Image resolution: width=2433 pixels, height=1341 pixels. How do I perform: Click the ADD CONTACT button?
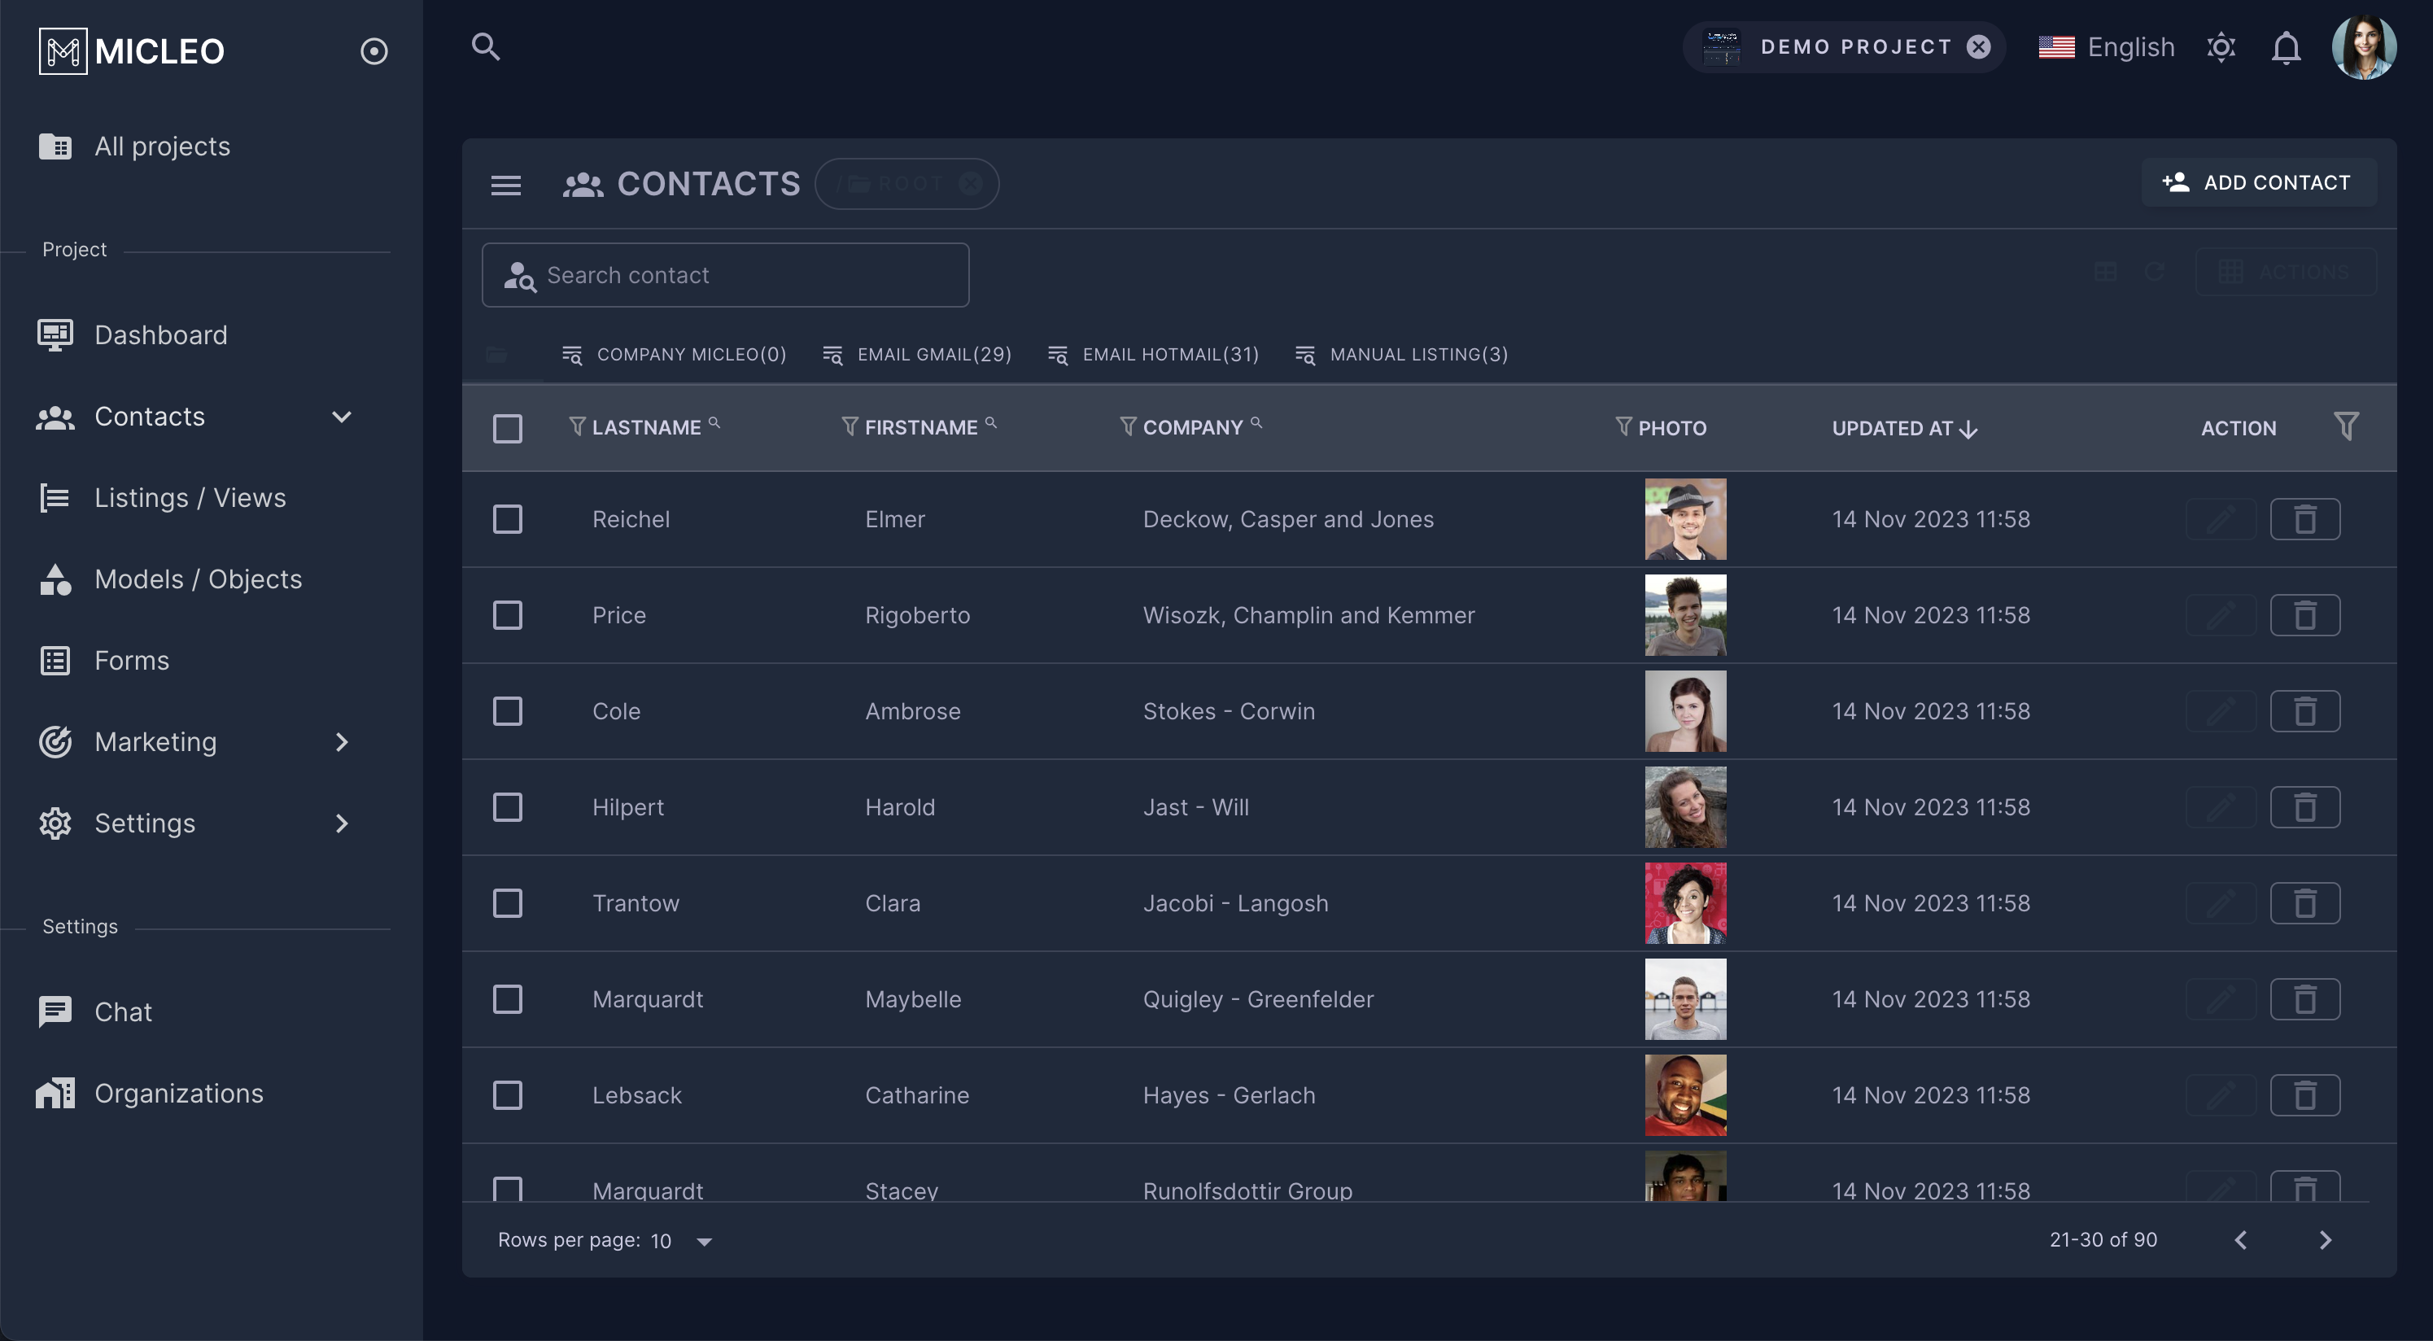[2258, 181]
